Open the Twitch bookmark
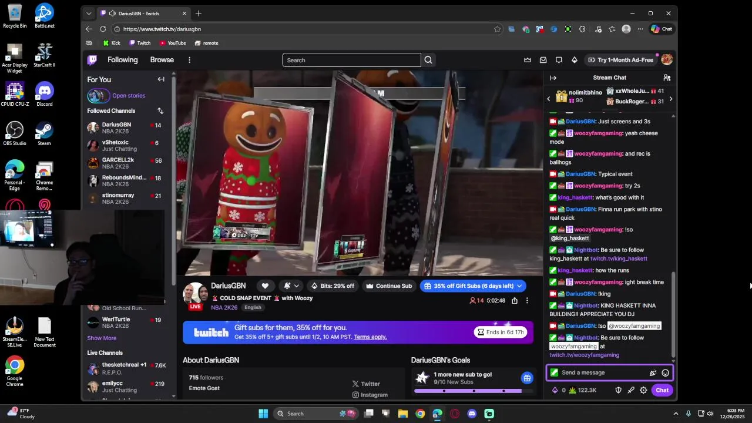The width and height of the screenshot is (752, 423). click(140, 43)
